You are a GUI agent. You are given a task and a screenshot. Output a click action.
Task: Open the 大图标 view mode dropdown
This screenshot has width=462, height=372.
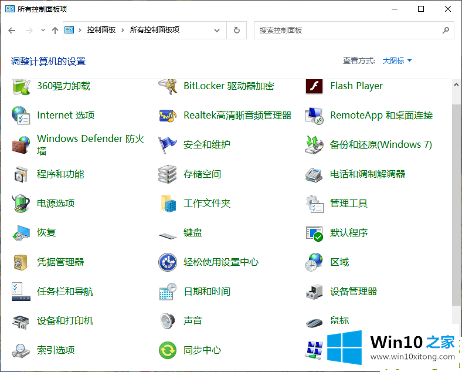pyautogui.click(x=397, y=61)
